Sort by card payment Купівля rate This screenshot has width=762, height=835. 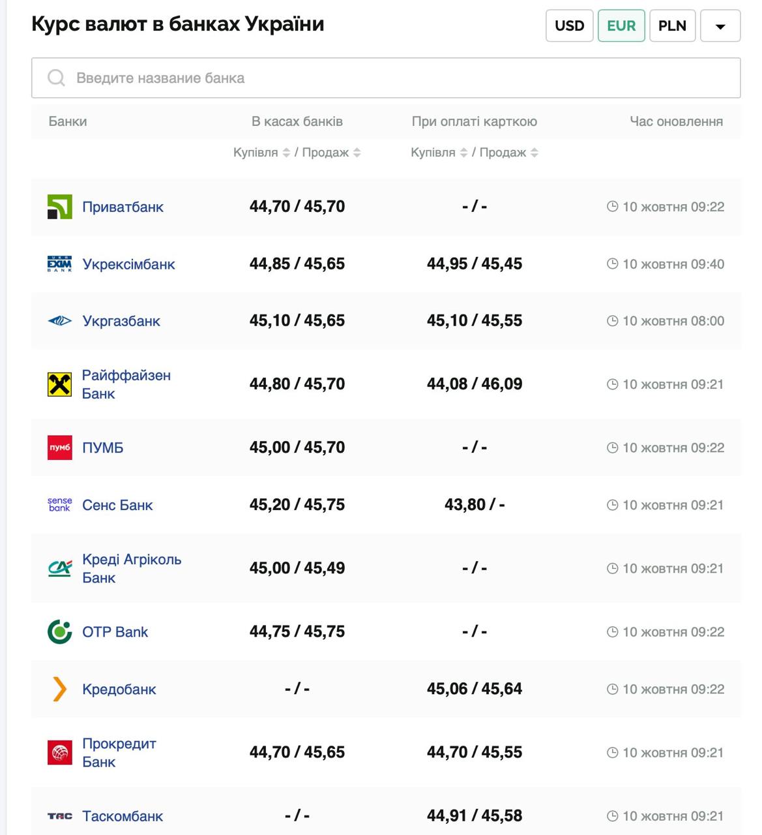pyautogui.click(x=463, y=153)
